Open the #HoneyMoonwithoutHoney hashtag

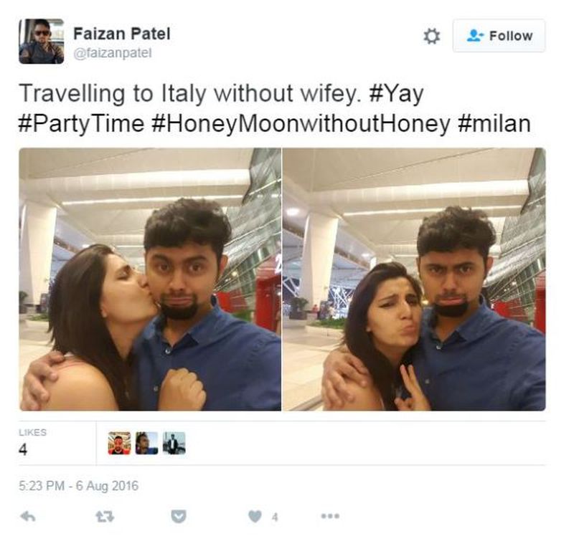(x=300, y=124)
